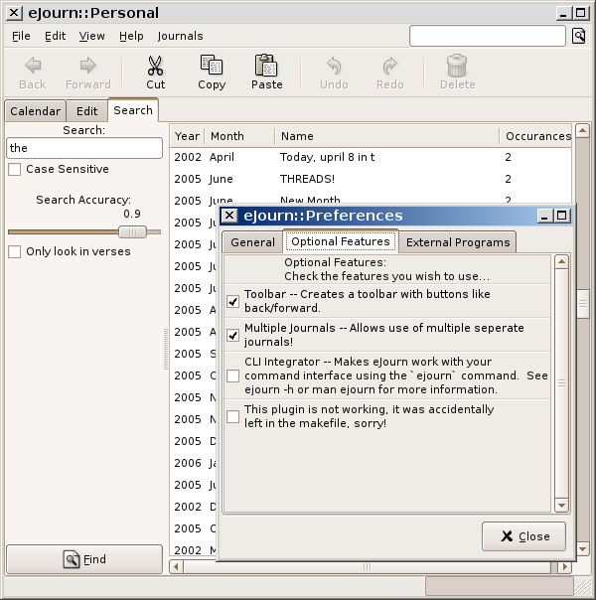The height and width of the screenshot is (600, 596).
Task: Click results horizontal scroll right arrow
Action: 564,566
